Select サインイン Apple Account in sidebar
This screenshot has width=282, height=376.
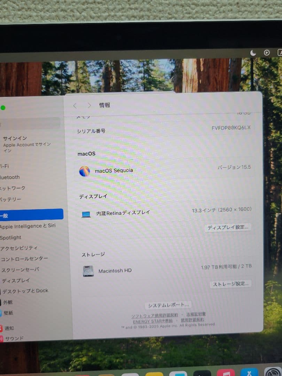[26, 144]
